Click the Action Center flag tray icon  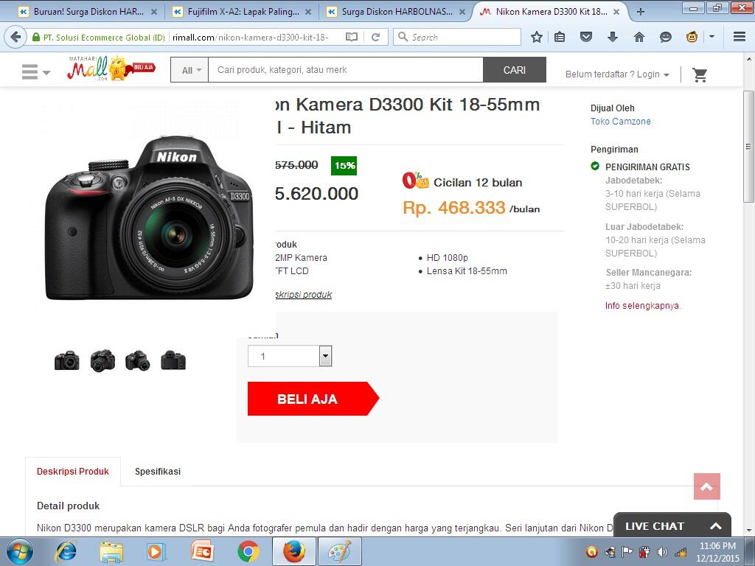point(627,551)
